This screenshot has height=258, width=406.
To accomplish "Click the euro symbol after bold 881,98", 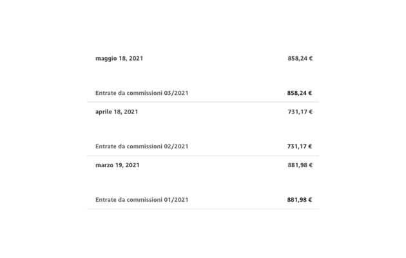I will [310, 200].
